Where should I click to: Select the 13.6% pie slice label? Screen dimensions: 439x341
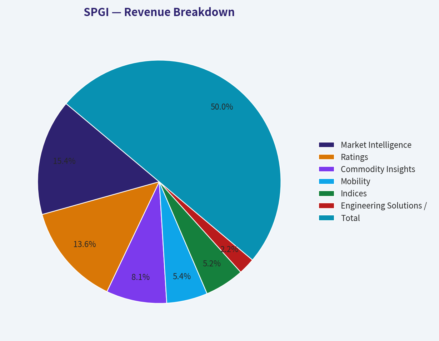tap(85, 244)
